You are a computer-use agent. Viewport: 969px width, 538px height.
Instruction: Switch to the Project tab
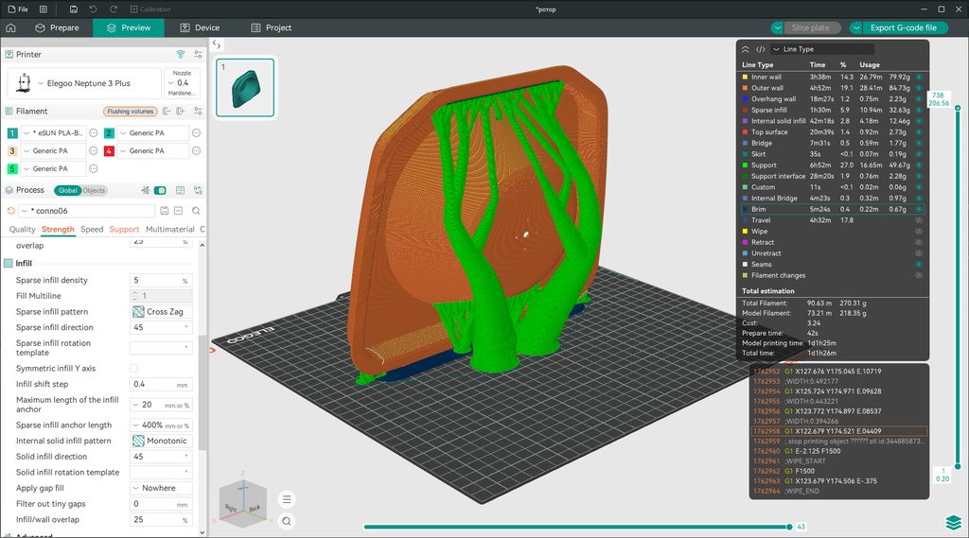coord(272,27)
